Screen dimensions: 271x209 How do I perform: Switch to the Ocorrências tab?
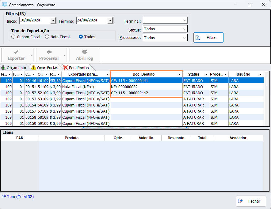tap(47, 68)
